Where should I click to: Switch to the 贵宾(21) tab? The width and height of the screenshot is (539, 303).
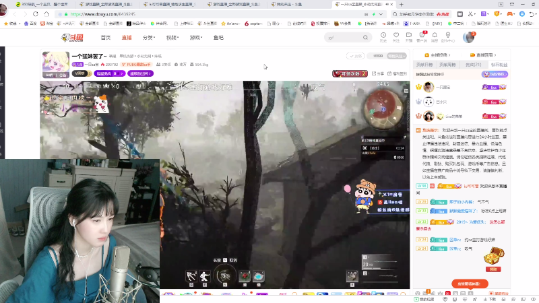click(474, 65)
